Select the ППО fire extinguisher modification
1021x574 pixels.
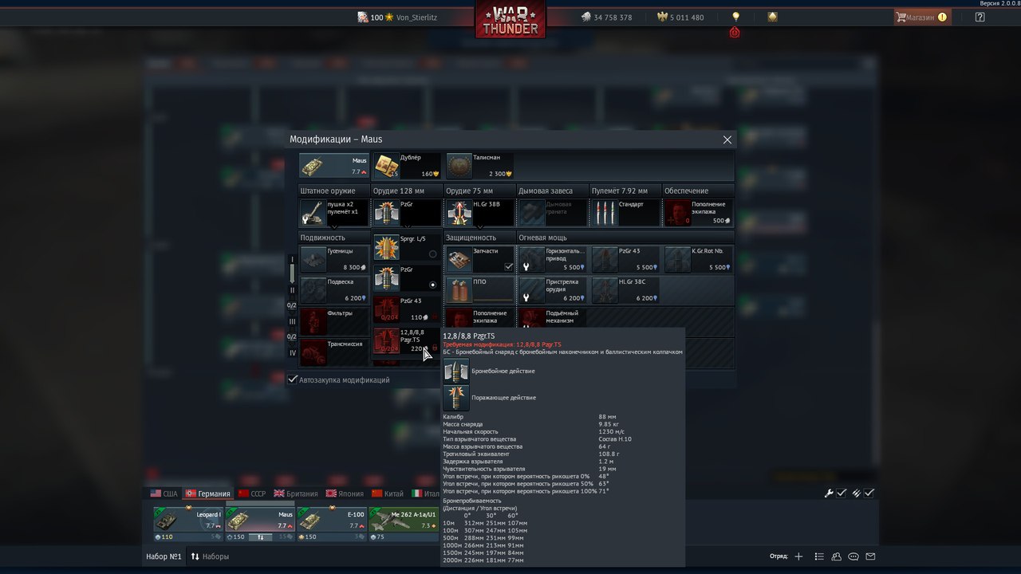[479, 290]
